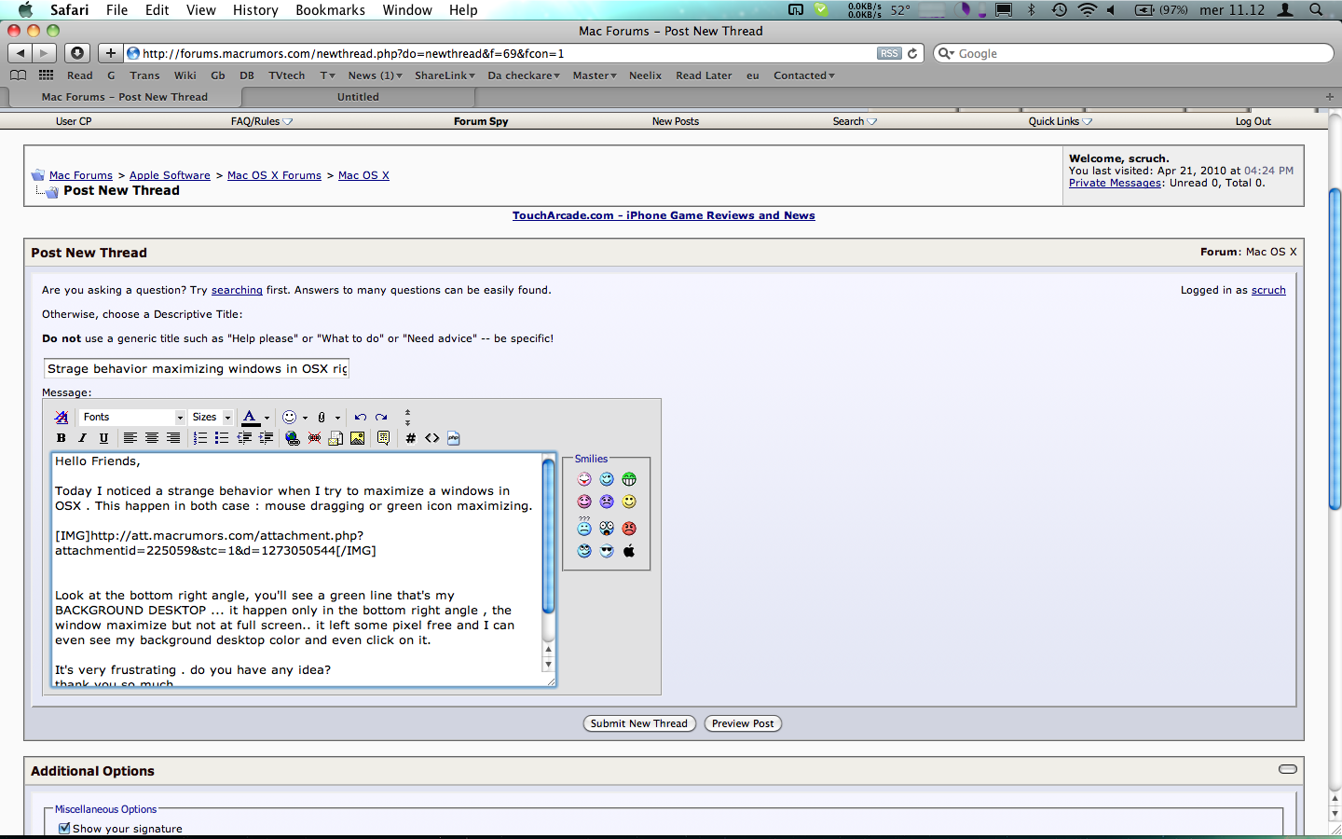Click Safari's add bookmark plus button
The image size is (1342, 839).
110,53
